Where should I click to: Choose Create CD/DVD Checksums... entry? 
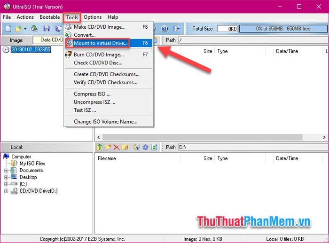point(109,74)
